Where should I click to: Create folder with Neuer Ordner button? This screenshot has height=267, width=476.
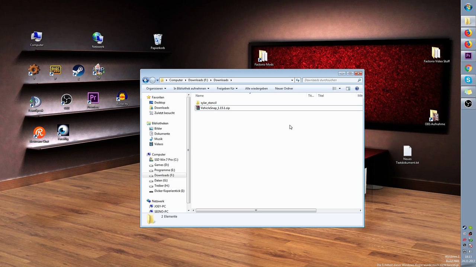pyautogui.click(x=284, y=88)
